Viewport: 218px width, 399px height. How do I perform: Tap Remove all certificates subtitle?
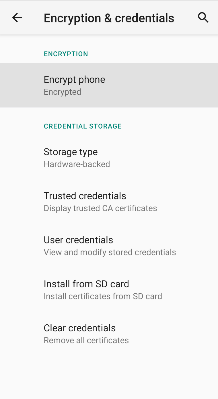86,340
